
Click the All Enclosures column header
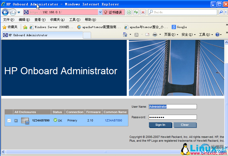point(32,112)
